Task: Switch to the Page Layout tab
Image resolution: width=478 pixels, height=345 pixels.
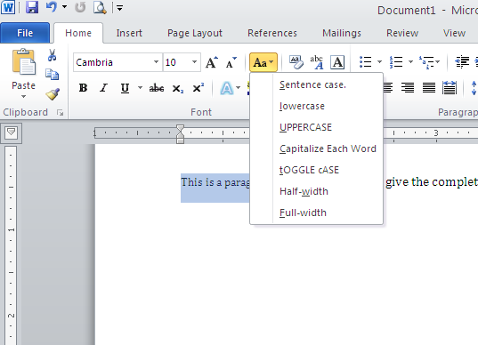Action: point(195,33)
